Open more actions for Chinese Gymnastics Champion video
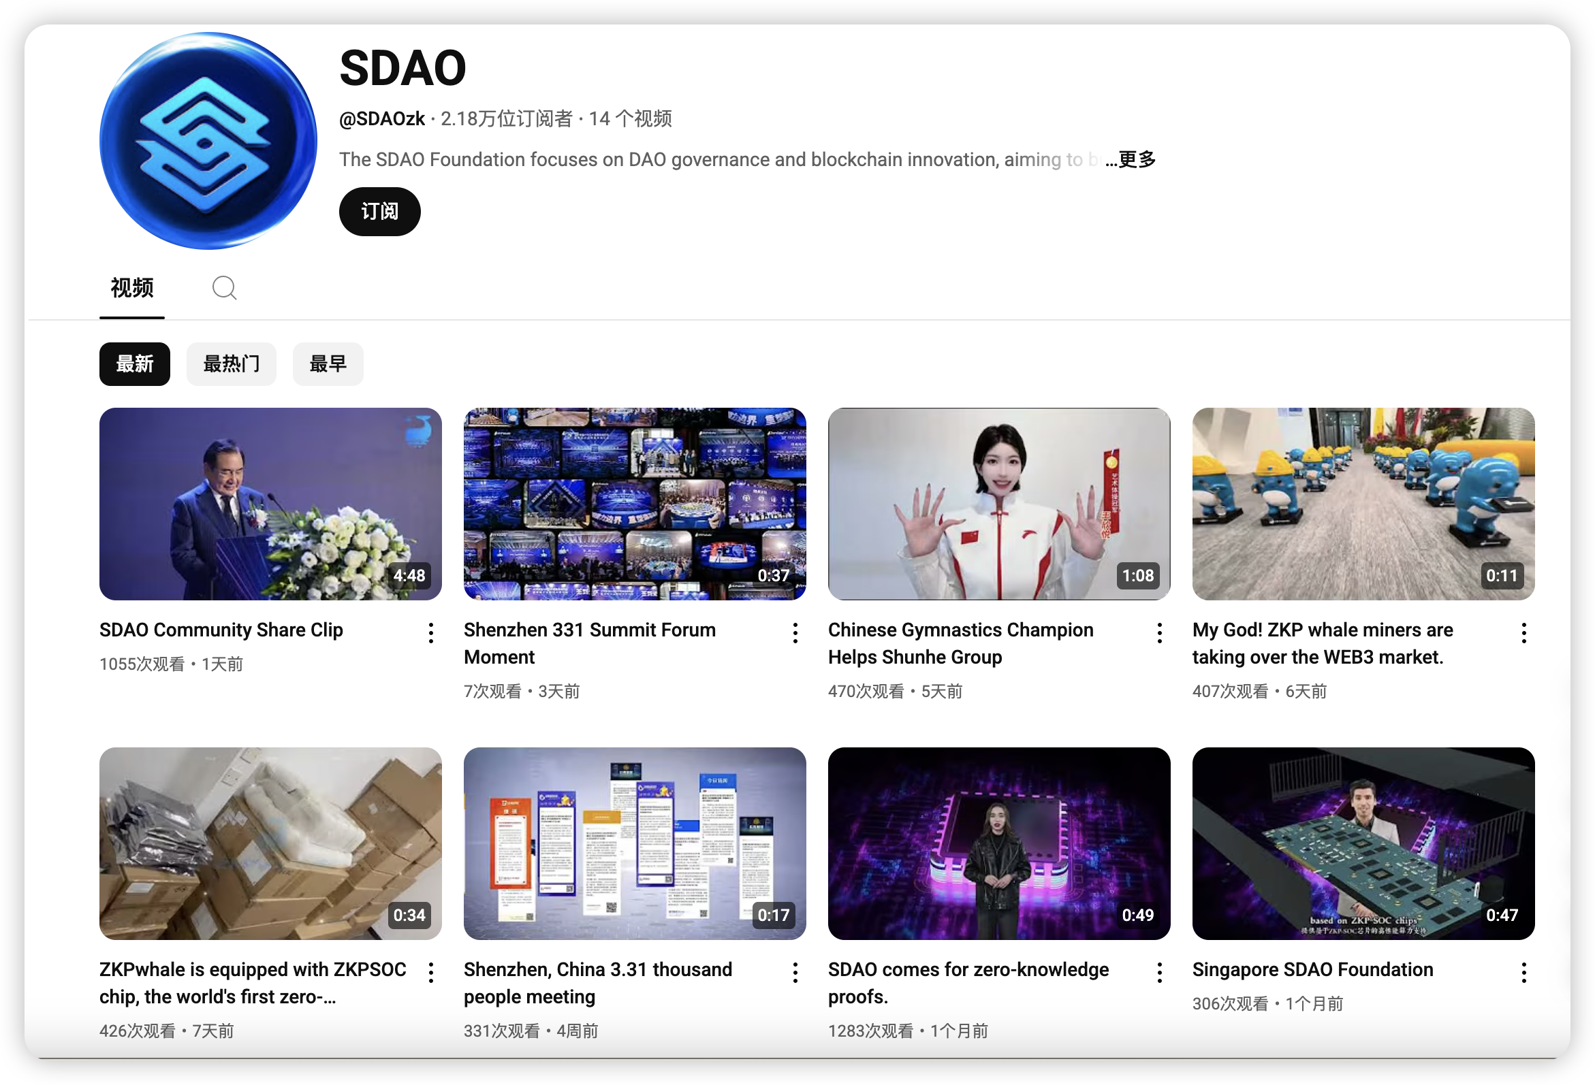The image size is (1595, 1085). 1159,632
